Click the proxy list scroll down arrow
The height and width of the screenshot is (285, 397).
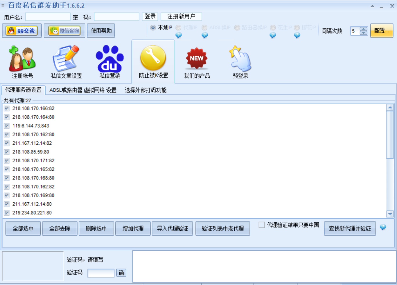tap(390, 214)
